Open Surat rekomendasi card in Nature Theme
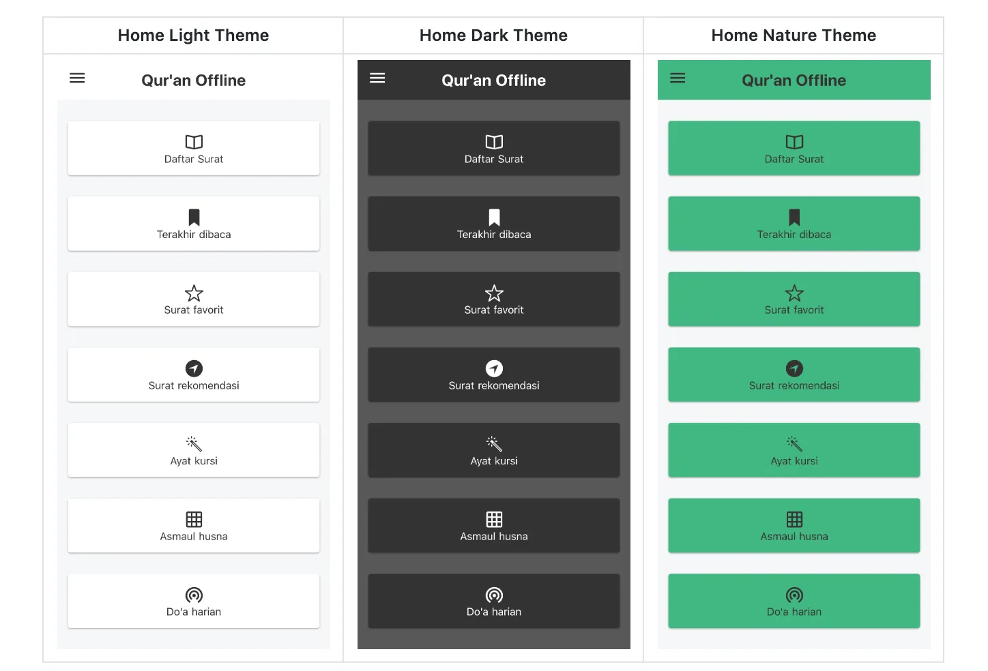The height and width of the screenshot is (671, 988). (794, 374)
